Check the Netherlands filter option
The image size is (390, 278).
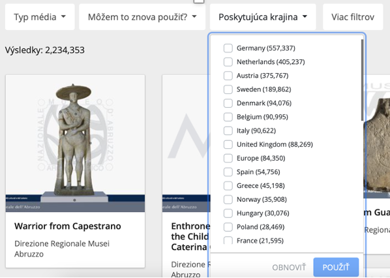pos(228,62)
